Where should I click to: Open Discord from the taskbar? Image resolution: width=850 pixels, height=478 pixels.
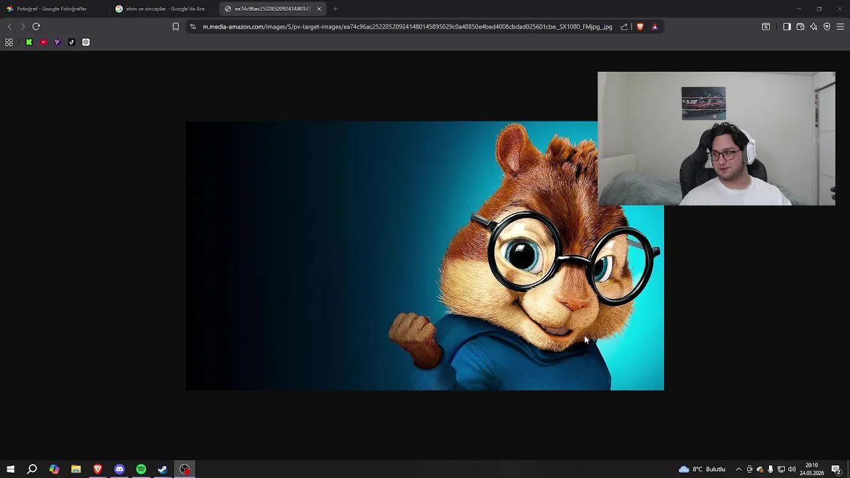pos(120,469)
